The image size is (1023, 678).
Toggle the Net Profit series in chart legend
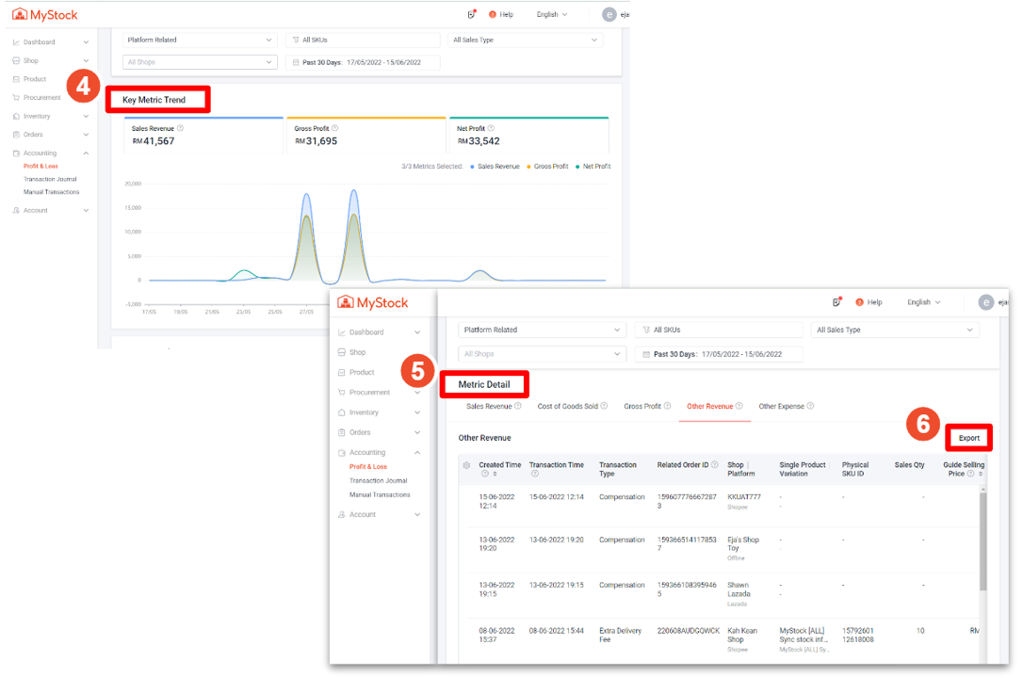(x=593, y=167)
